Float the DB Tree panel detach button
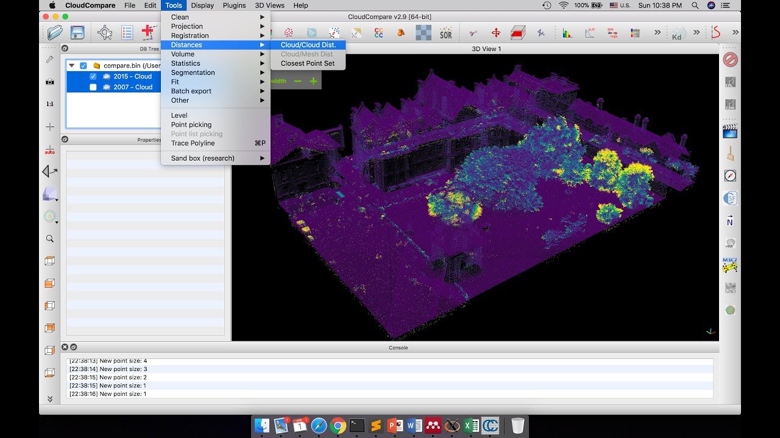 point(65,49)
